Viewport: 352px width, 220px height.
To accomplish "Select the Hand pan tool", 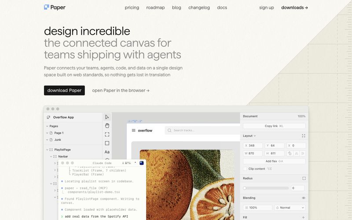I will (107, 126).
